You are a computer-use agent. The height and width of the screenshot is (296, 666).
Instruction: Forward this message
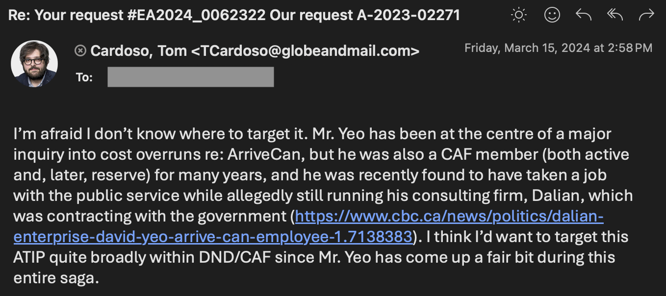pyautogui.click(x=646, y=15)
